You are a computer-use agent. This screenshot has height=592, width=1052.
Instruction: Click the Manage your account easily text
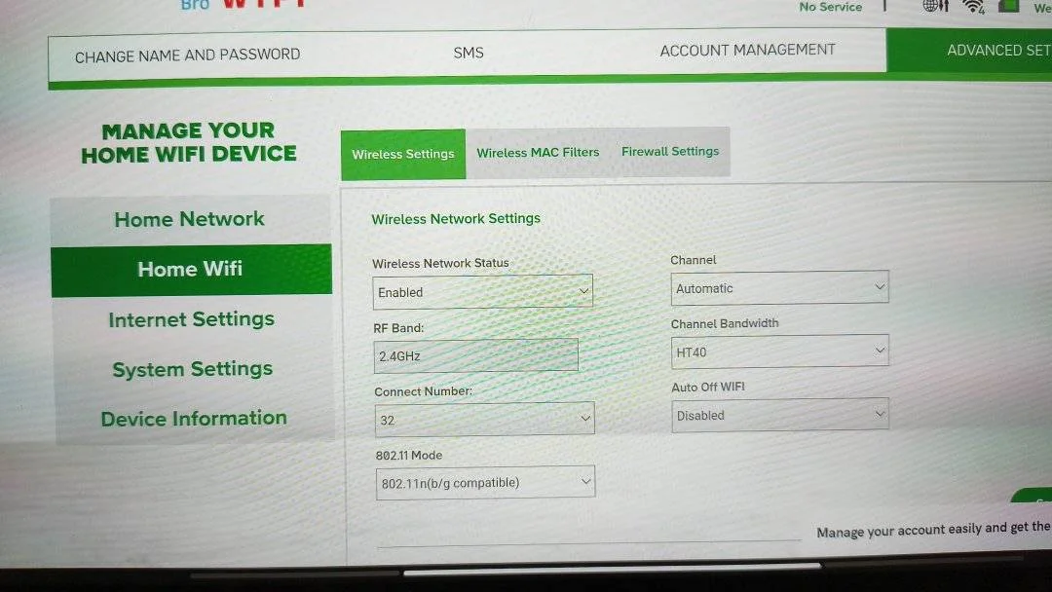tap(933, 530)
